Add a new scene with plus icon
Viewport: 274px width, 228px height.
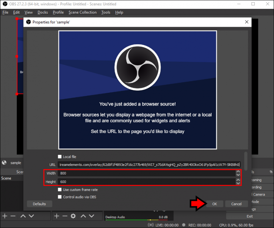coord(5,216)
